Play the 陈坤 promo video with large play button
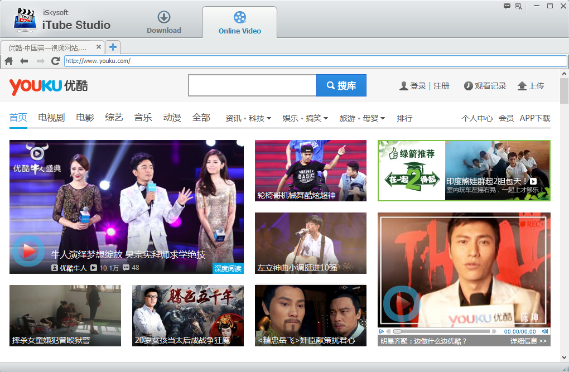Image resolution: width=569 pixels, height=372 pixels. (402, 304)
